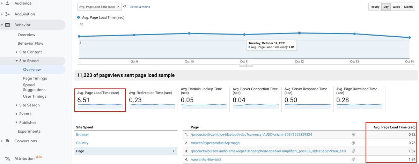419x164 pixels.
Task: Click the Oct 13 chart data point
Action: [354, 34]
